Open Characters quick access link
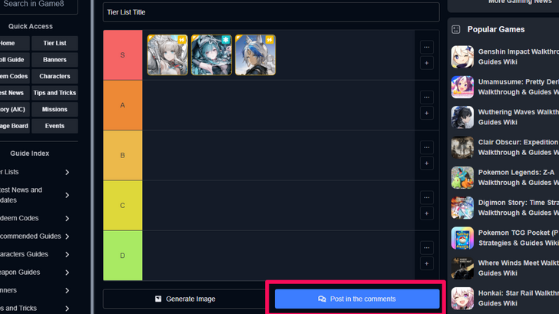 tap(55, 76)
